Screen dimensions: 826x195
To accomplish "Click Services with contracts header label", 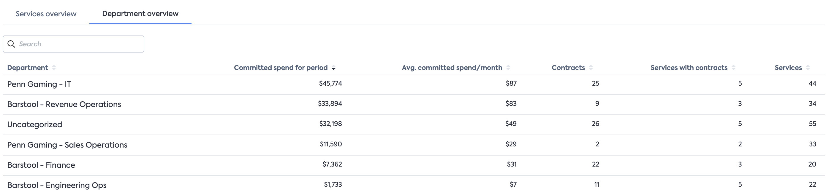I will (x=689, y=68).
